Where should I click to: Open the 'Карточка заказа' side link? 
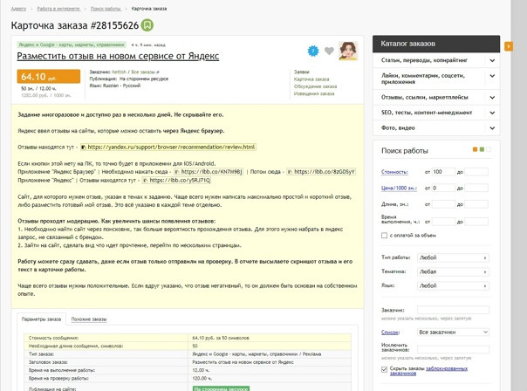[x=311, y=79]
